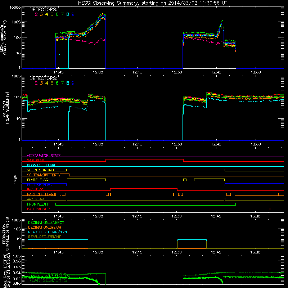Click red detector number 1 in the rear segments legend
This screenshot has width=288, height=288.
pyautogui.click(x=31, y=83)
